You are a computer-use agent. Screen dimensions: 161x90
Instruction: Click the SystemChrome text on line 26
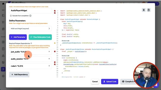[x=68, y=64]
